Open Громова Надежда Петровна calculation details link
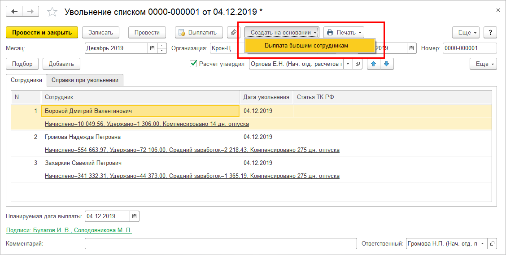The width and height of the screenshot is (506, 255). pos(192,150)
